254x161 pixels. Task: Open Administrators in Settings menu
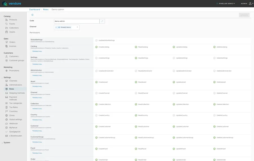point(16,85)
